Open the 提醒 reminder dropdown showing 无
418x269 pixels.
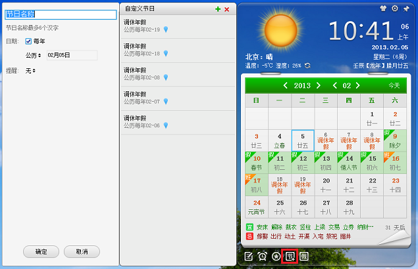click(30, 71)
